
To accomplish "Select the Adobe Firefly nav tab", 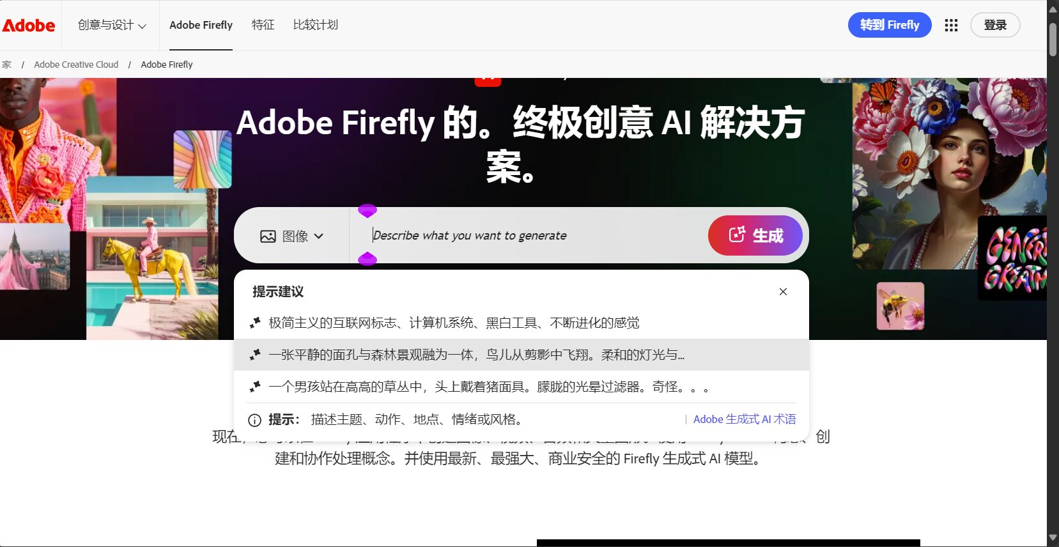I will (201, 25).
